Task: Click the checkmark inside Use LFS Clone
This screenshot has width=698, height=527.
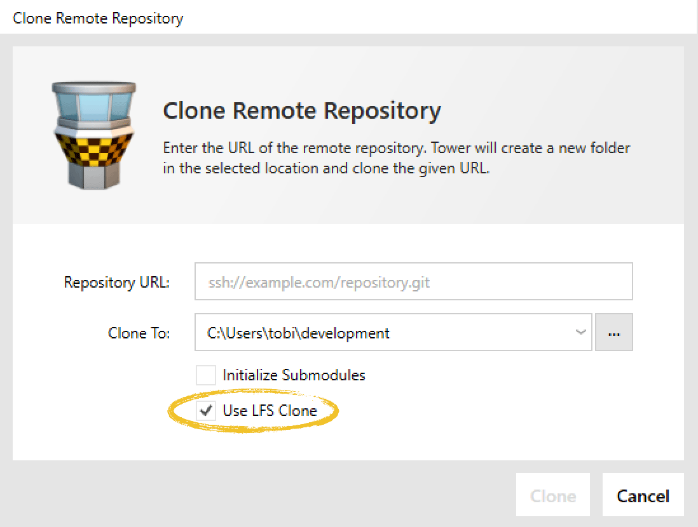Action: (206, 411)
